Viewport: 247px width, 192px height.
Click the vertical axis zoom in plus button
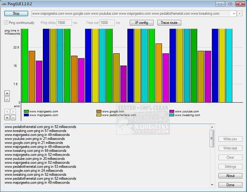[x=7, y=93]
